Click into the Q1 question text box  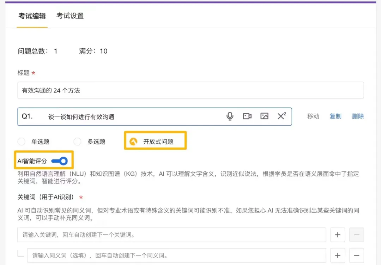pos(134,117)
